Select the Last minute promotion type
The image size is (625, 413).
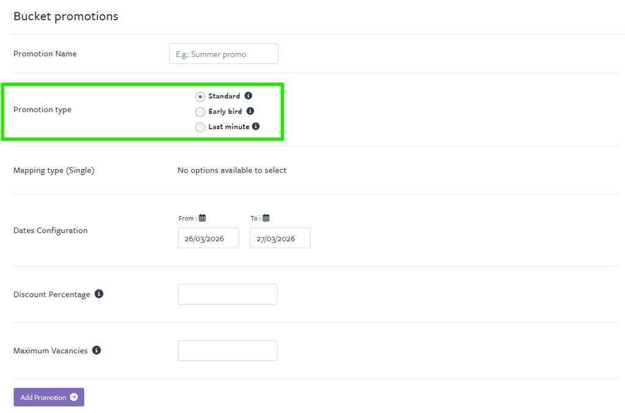click(x=200, y=127)
